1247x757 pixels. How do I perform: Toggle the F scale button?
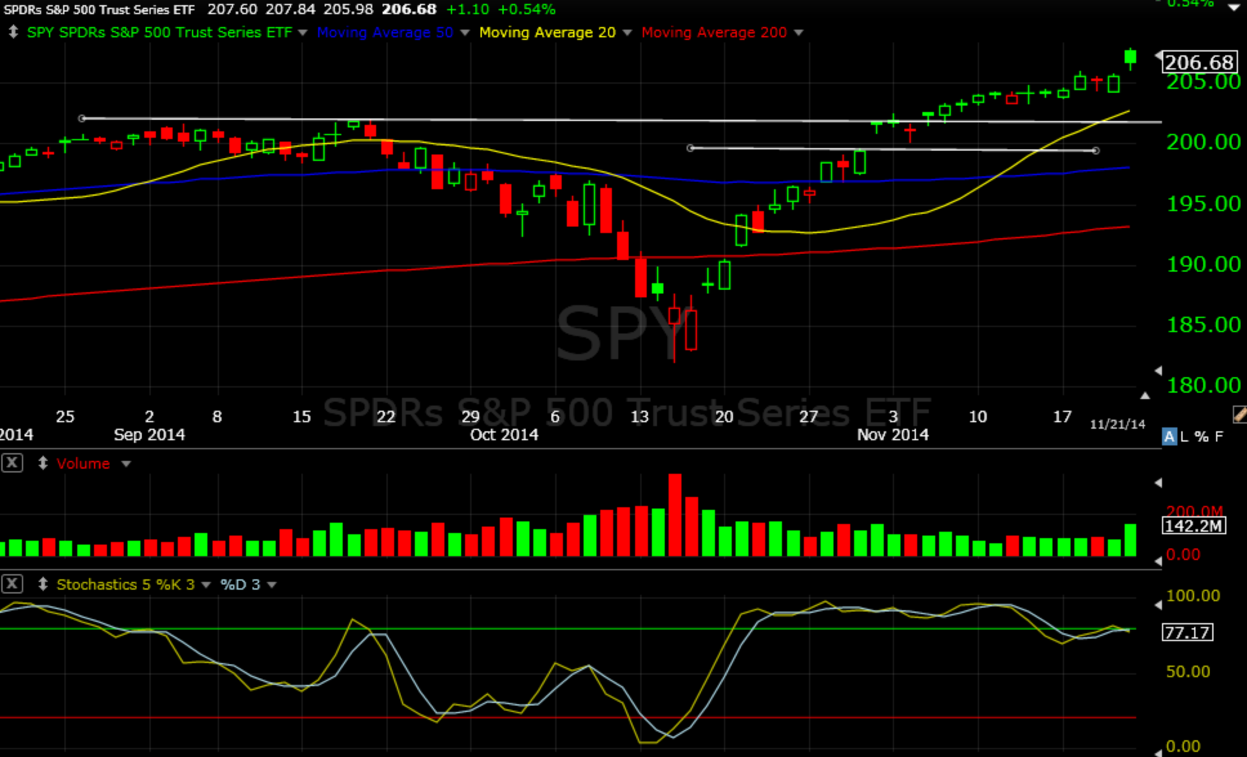tap(1219, 436)
